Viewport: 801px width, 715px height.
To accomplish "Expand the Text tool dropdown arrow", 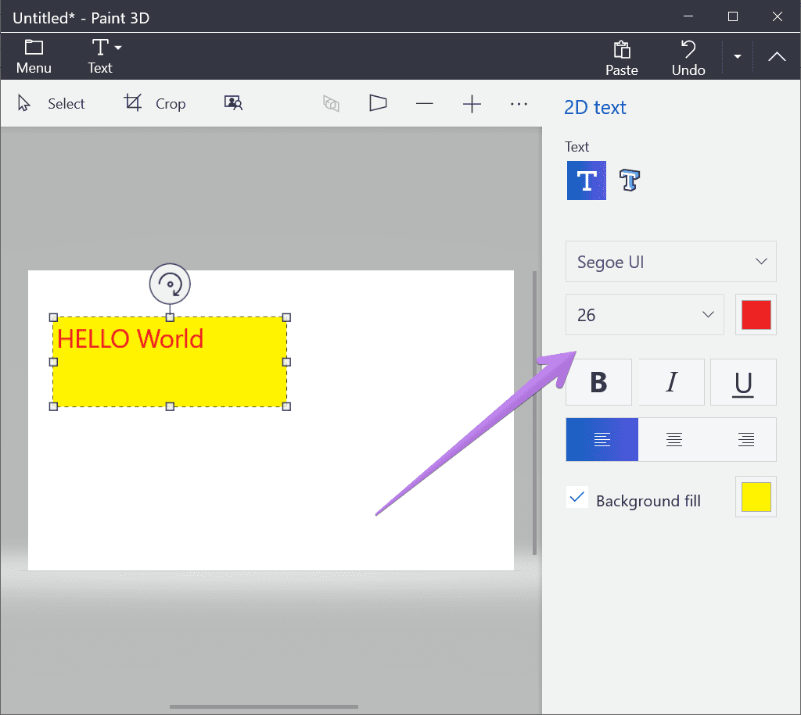I will tap(119, 48).
